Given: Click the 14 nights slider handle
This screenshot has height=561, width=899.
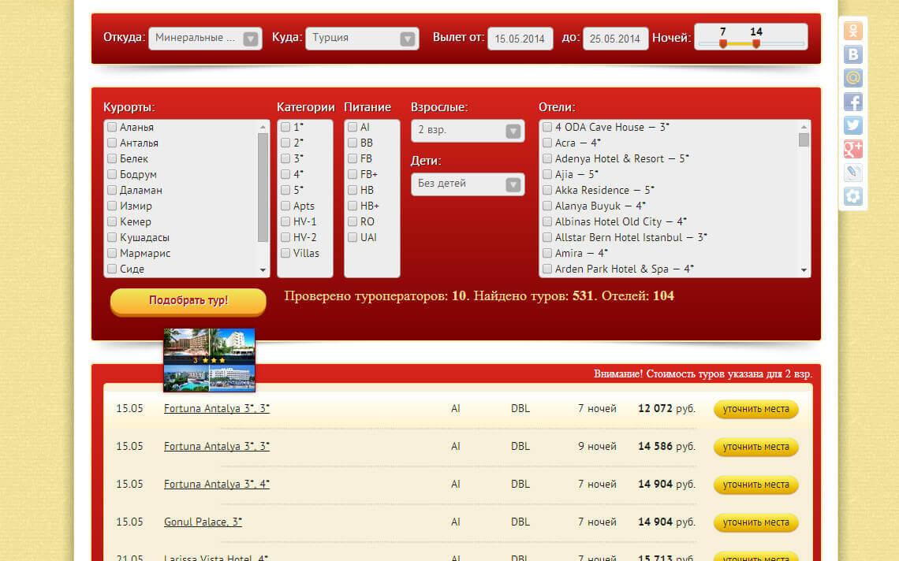Looking at the screenshot, I should coord(756,44).
